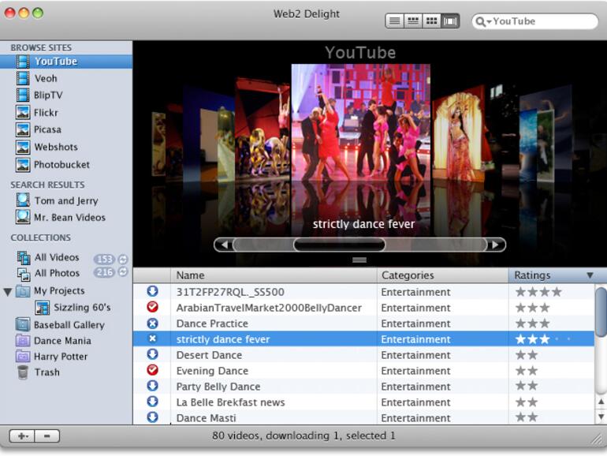Image resolution: width=607 pixels, height=456 pixels.
Task: Open the Trash in the sidebar
Action: [x=47, y=372]
